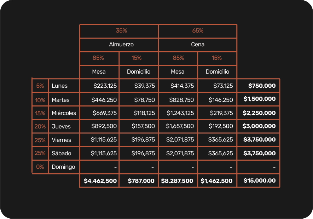Click the $223,125 cell
313x219 pixels.
click(x=105, y=86)
